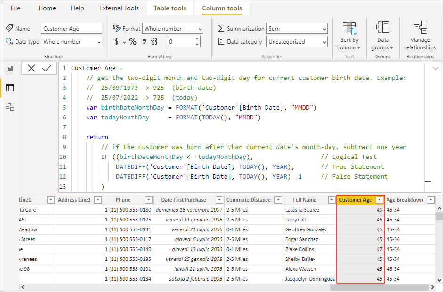Image resolution: width=443 pixels, height=292 pixels.
Task: Switch to the Table tools tab
Action: pos(170,8)
